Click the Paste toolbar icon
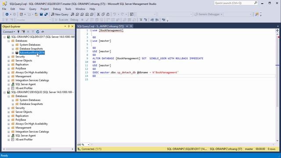The width and height of the screenshot is (281, 158). click(x=108, y=14)
